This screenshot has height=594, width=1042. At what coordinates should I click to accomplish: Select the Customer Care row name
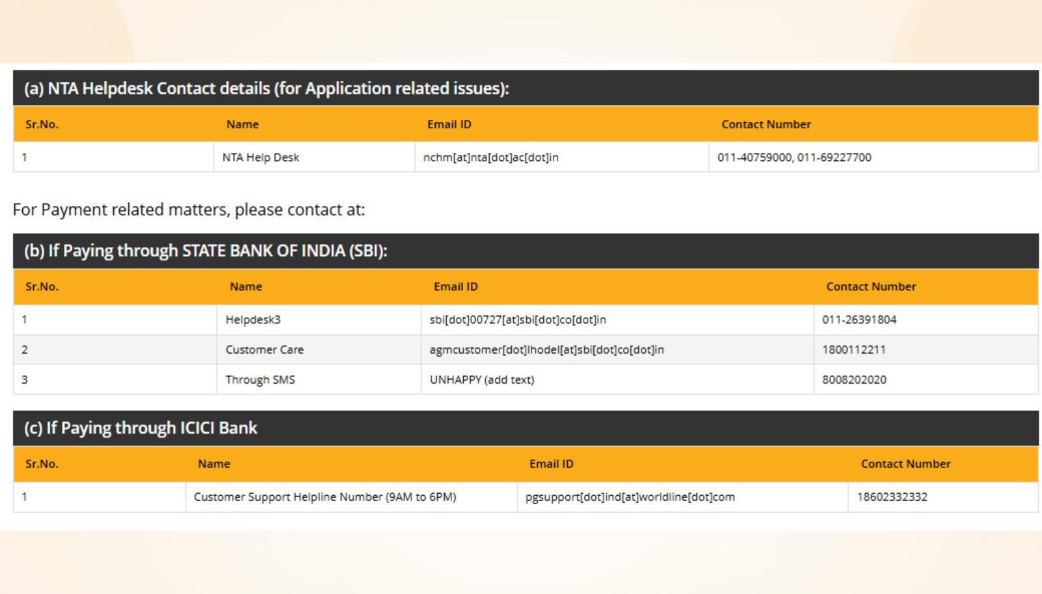pyautogui.click(x=264, y=350)
